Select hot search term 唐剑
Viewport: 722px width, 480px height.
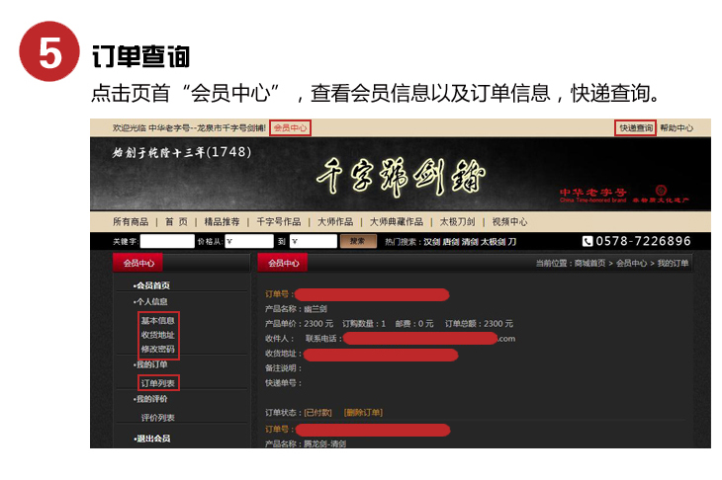tap(451, 242)
